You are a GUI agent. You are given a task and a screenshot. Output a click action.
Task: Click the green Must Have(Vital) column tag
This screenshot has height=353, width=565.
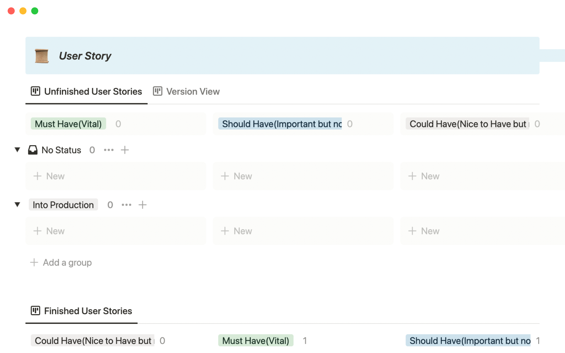(x=68, y=124)
